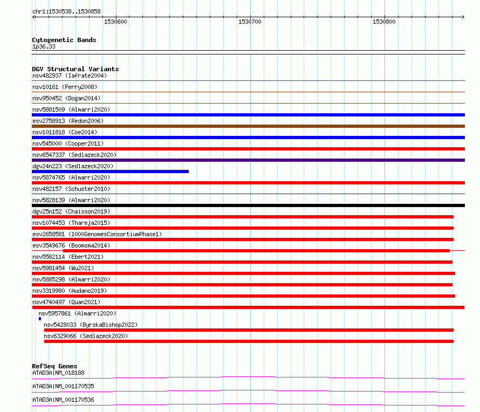This screenshot has width=480, height=412.
Task: Open variant esv2758913 (Redon2006) label
Action: tap(68, 121)
